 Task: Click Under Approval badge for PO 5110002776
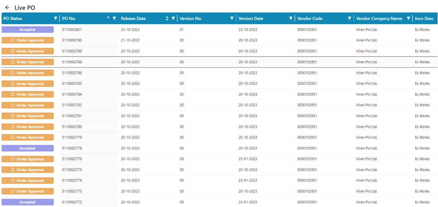(x=28, y=159)
